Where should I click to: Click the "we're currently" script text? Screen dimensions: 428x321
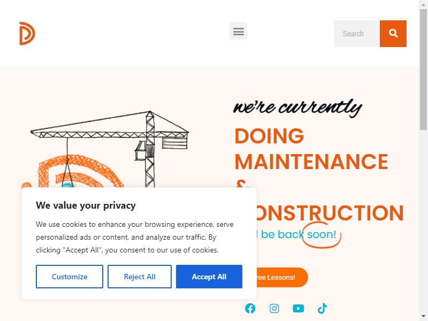[x=297, y=108]
